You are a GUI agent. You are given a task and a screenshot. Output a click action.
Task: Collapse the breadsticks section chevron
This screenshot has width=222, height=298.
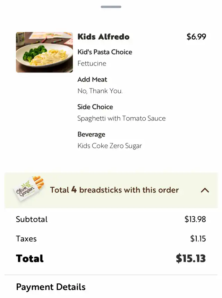pyautogui.click(x=205, y=190)
